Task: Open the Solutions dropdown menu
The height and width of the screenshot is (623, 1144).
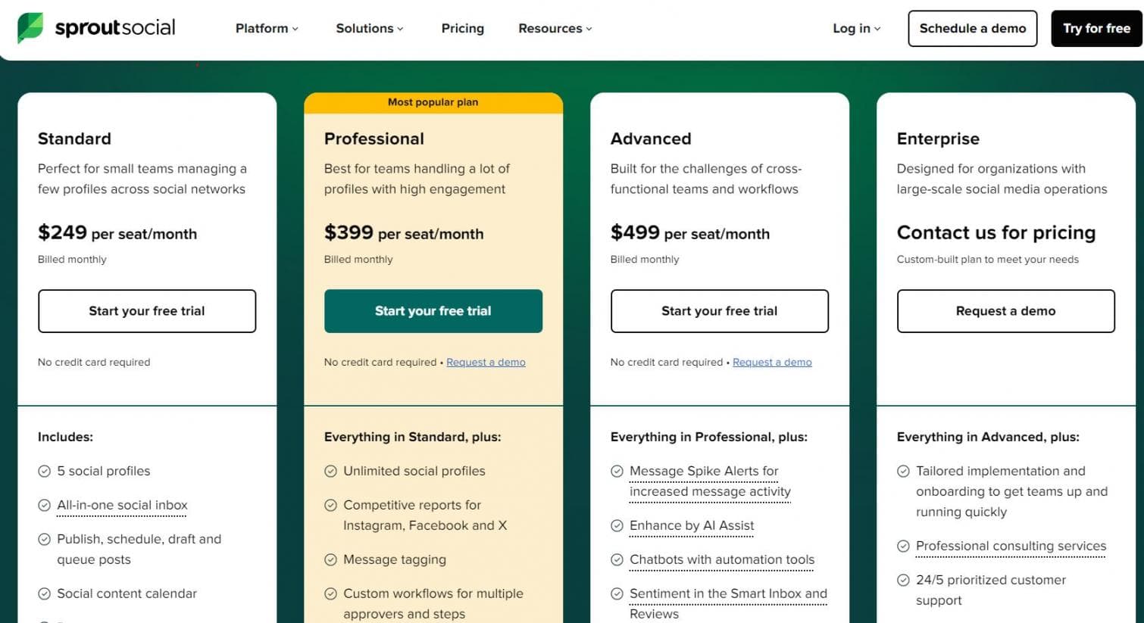Action: pos(370,29)
